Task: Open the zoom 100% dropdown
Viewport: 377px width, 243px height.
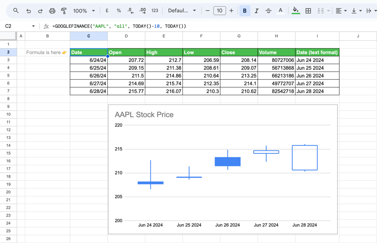Action: 84,11
